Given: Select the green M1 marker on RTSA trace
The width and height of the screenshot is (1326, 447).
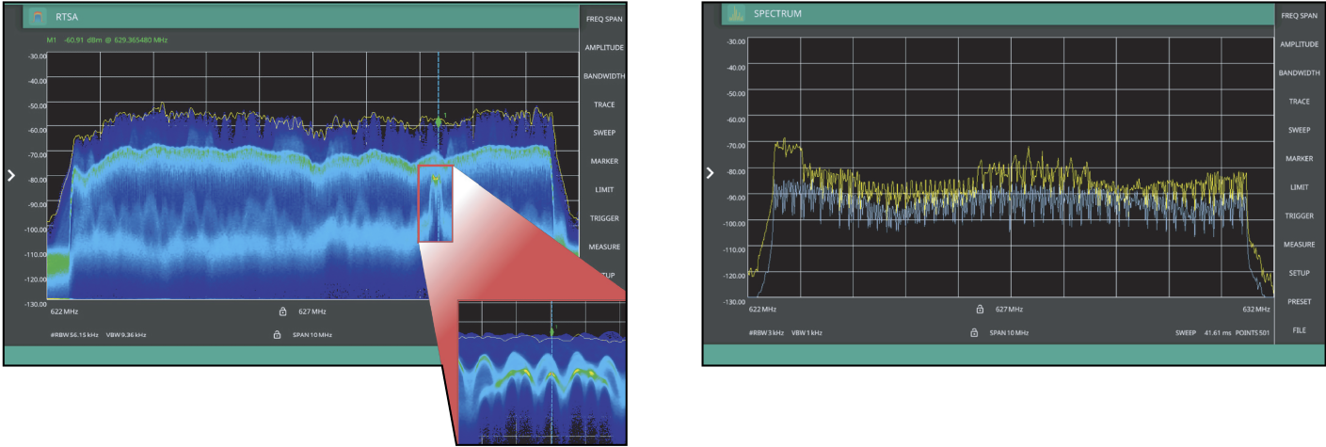Looking at the screenshot, I should coord(438,121).
